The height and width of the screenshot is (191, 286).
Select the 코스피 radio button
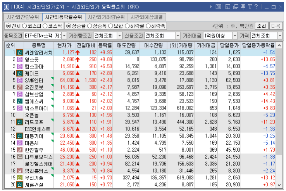[24, 26]
